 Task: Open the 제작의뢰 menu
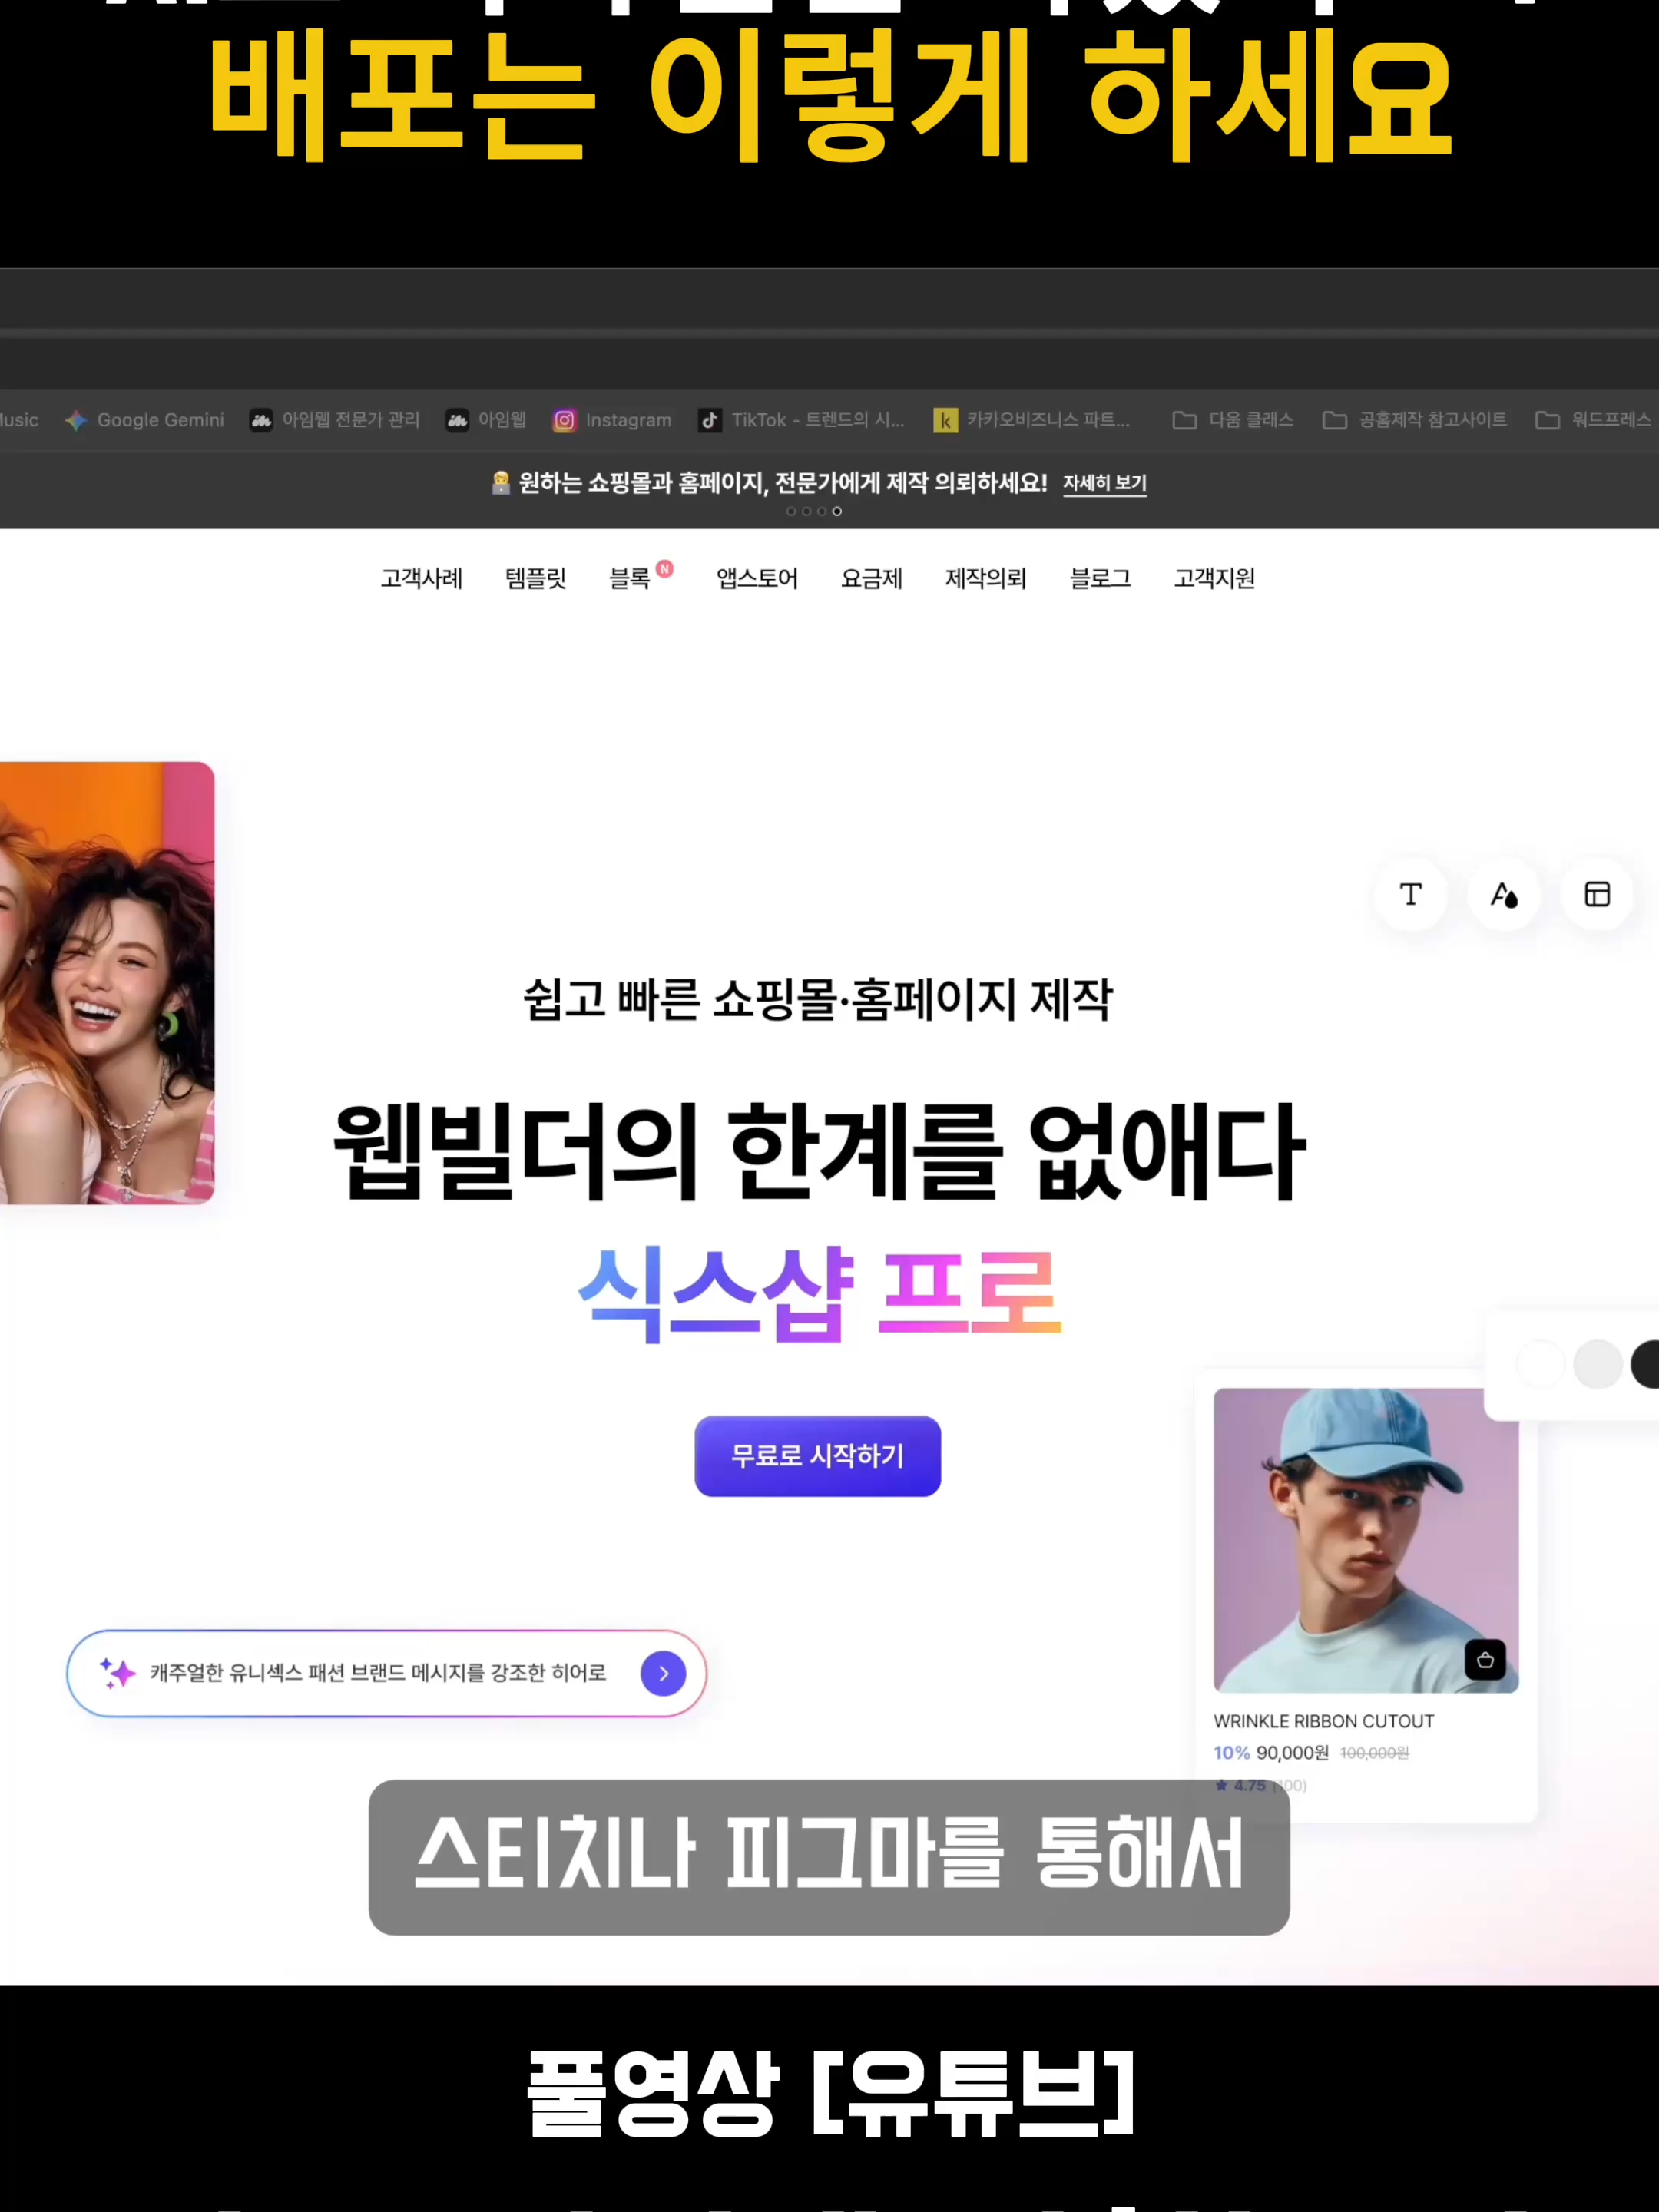coord(986,578)
